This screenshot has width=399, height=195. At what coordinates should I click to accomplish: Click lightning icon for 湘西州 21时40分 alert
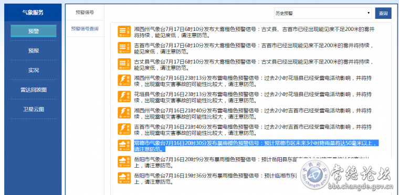124,113
